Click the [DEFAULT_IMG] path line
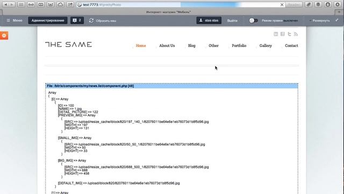Viewport: 344px width, 194px height. pyautogui.click(x=119, y=183)
